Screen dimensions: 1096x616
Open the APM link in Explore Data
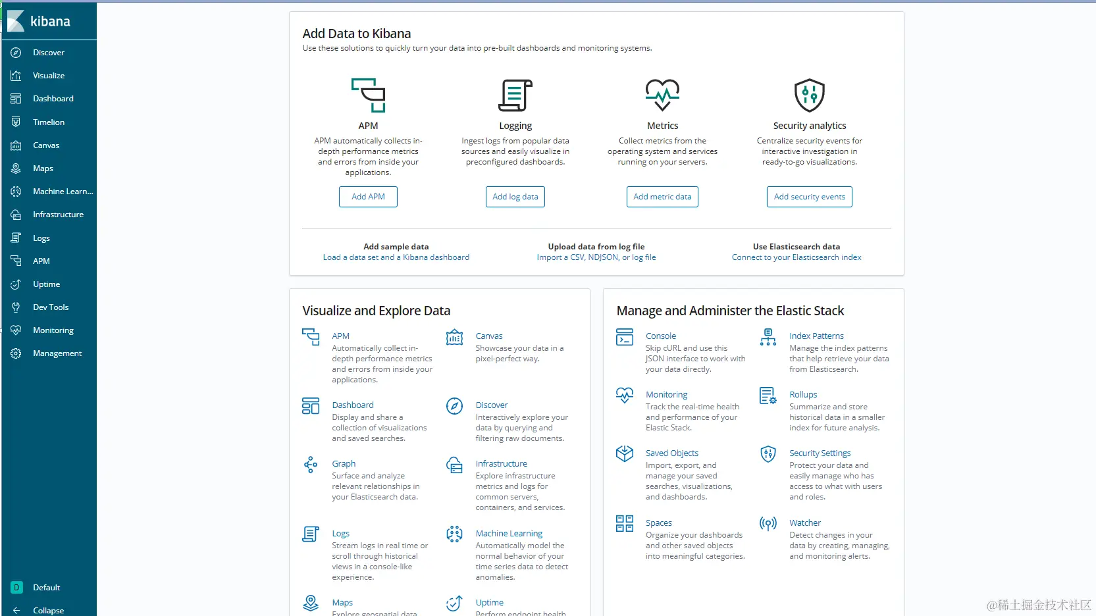[x=341, y=336]
